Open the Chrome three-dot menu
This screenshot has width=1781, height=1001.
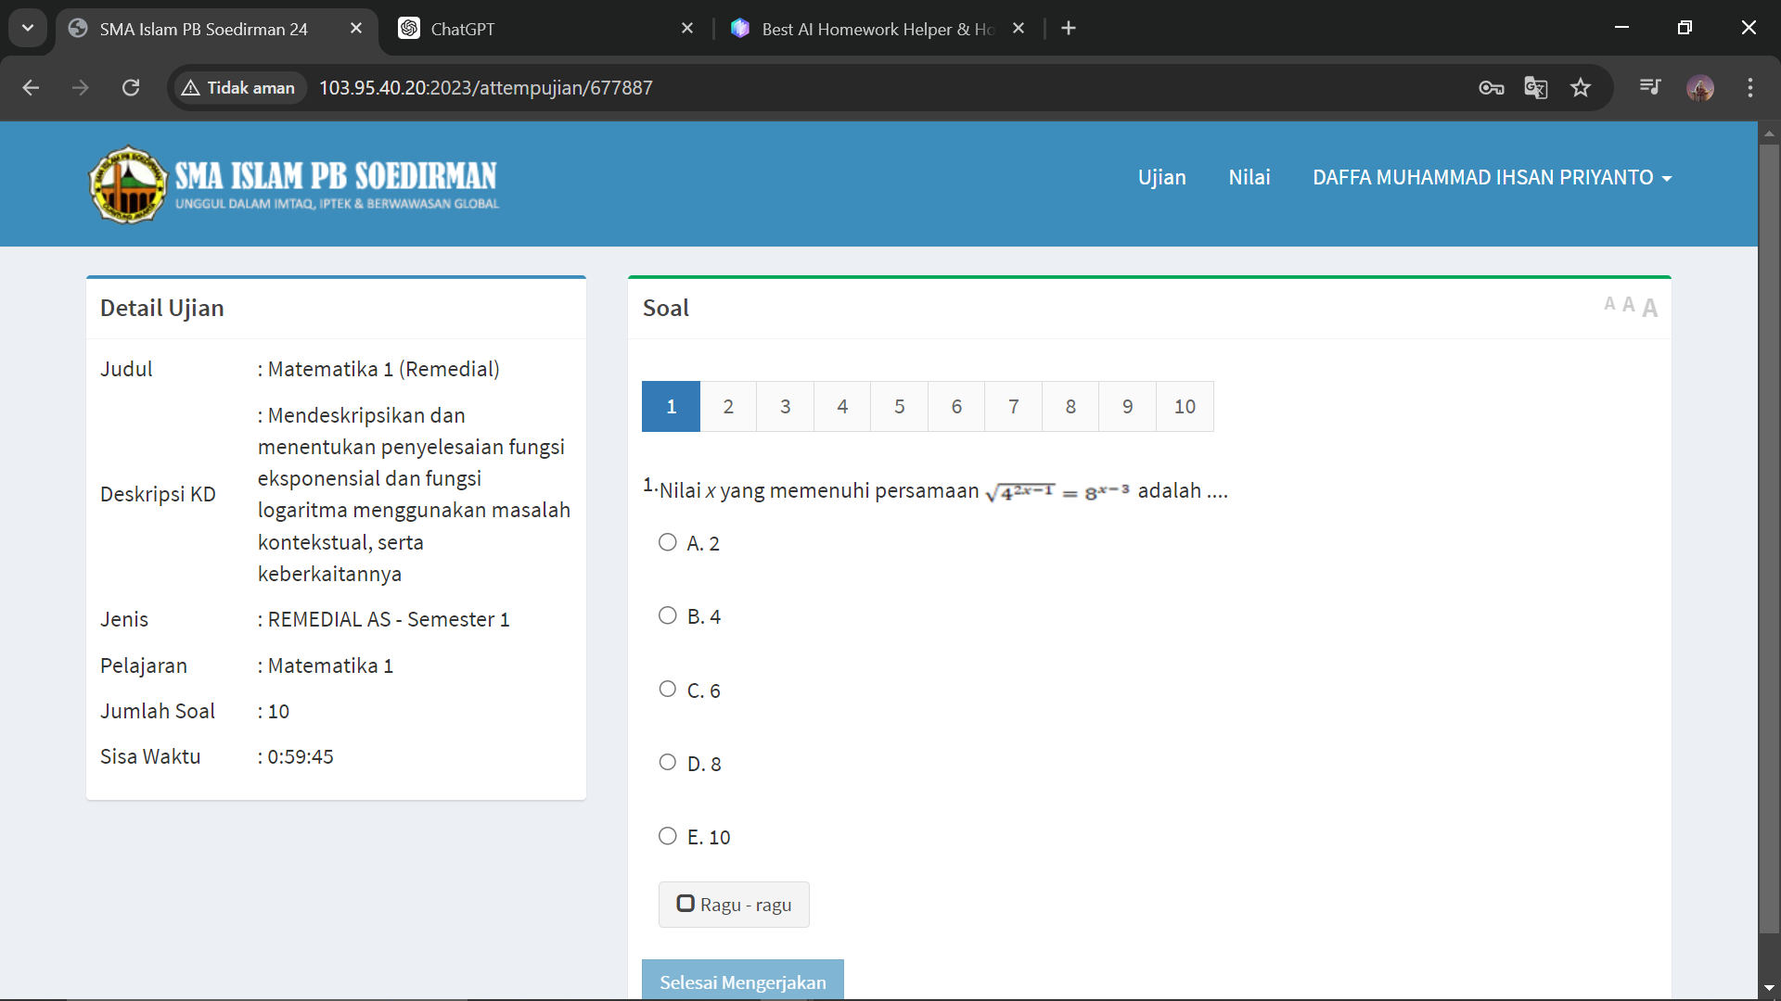[x=1750, y=87]
